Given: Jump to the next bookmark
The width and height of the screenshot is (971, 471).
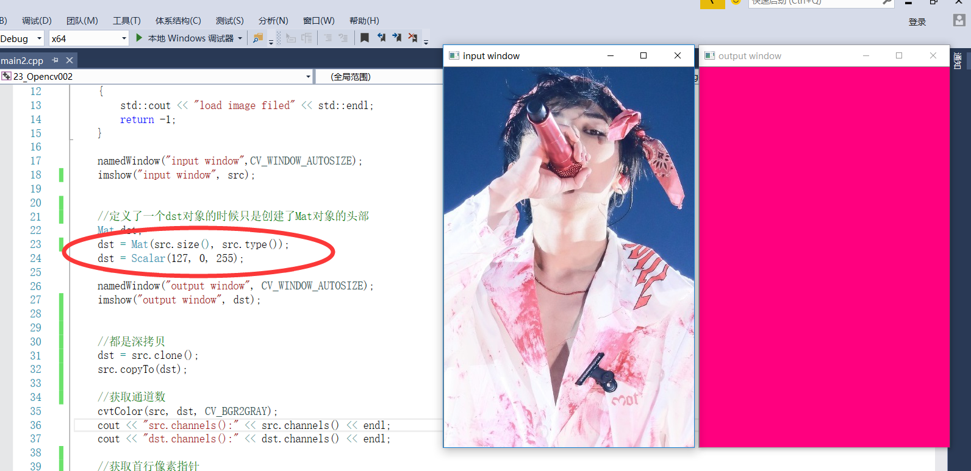Looking at the screenshot, I should point(397,38).
